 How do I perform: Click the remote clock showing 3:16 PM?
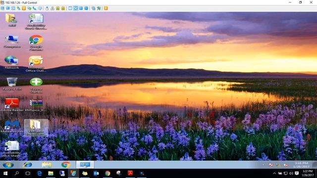click(302, 165)
